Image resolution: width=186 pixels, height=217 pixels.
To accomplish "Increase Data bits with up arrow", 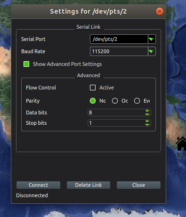I will tap(147, 111).
